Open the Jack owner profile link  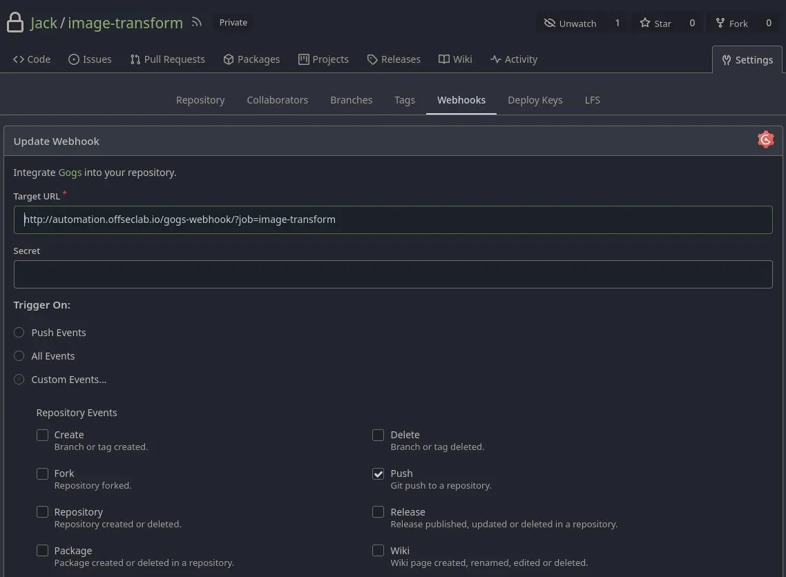pos(44,23)
